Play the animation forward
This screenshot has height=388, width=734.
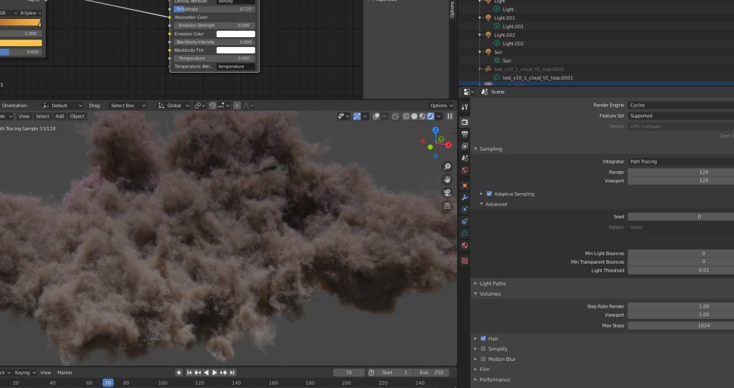214,373
